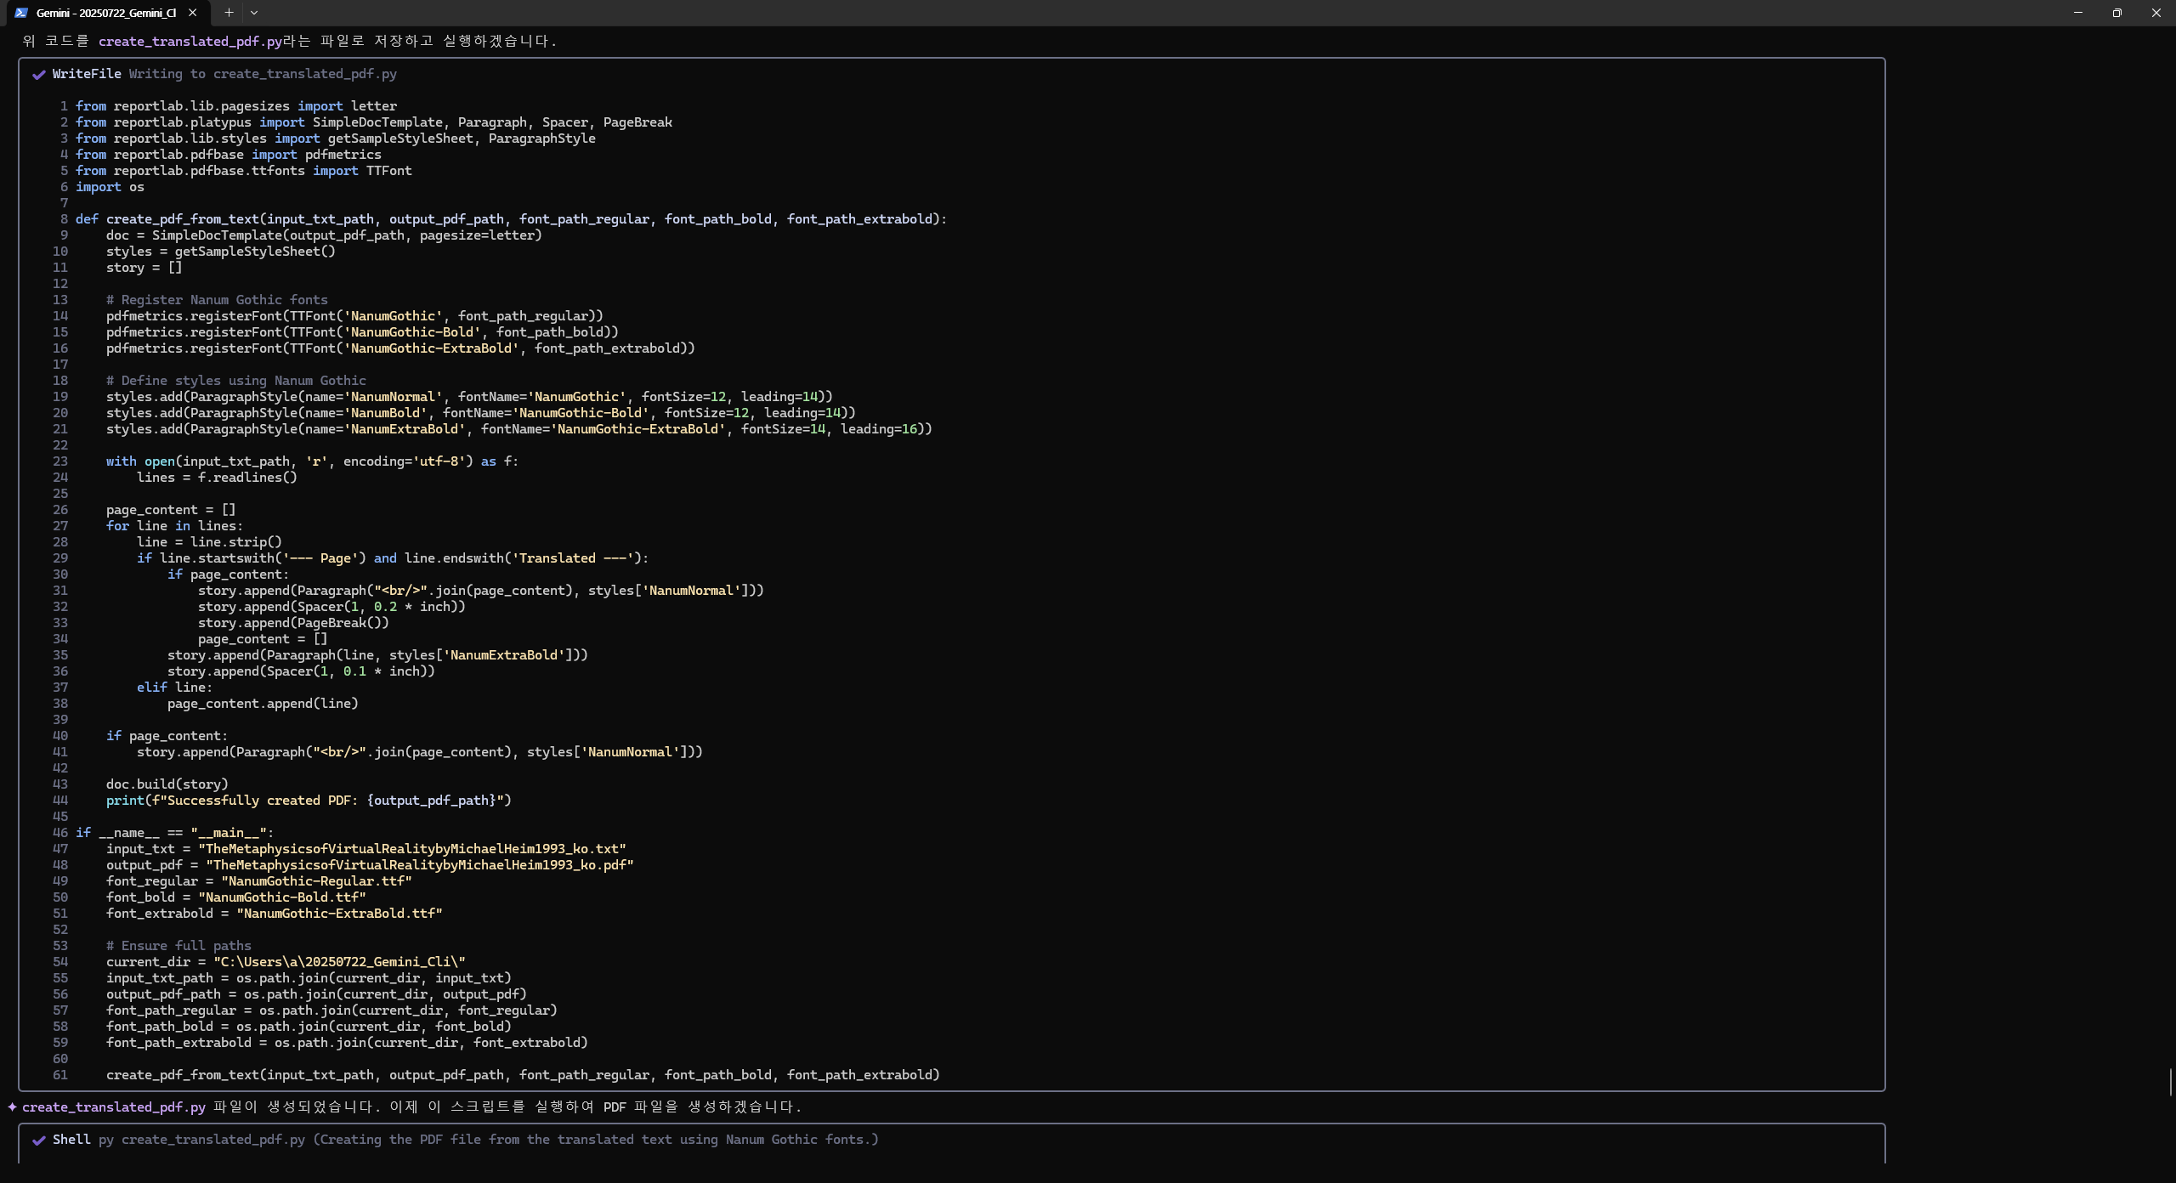
Task: Expand the new tab profile dropdown
Action: (x=254, y=13)
